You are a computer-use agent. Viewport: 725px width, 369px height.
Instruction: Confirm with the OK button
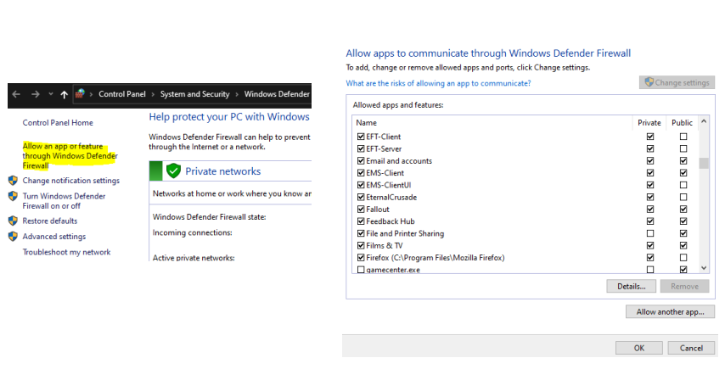click(x=639, y=349)
